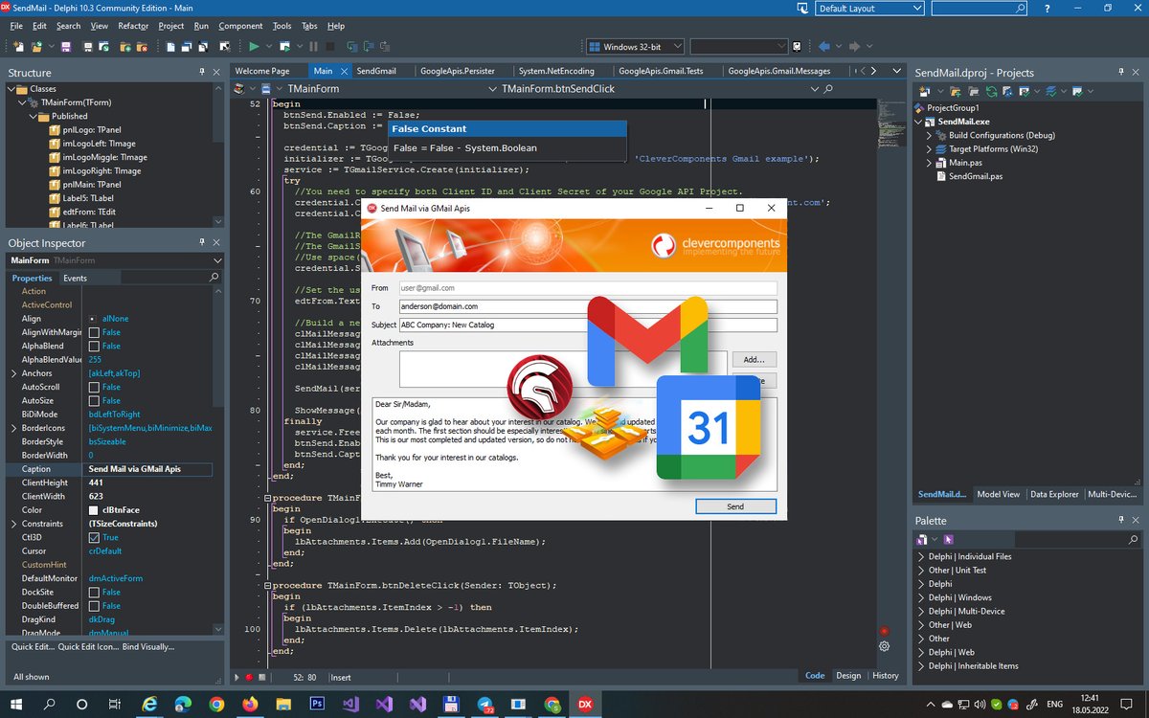1149x718 pixels.
Task: Click the Add File To Project icon
Action: point(124,46)
